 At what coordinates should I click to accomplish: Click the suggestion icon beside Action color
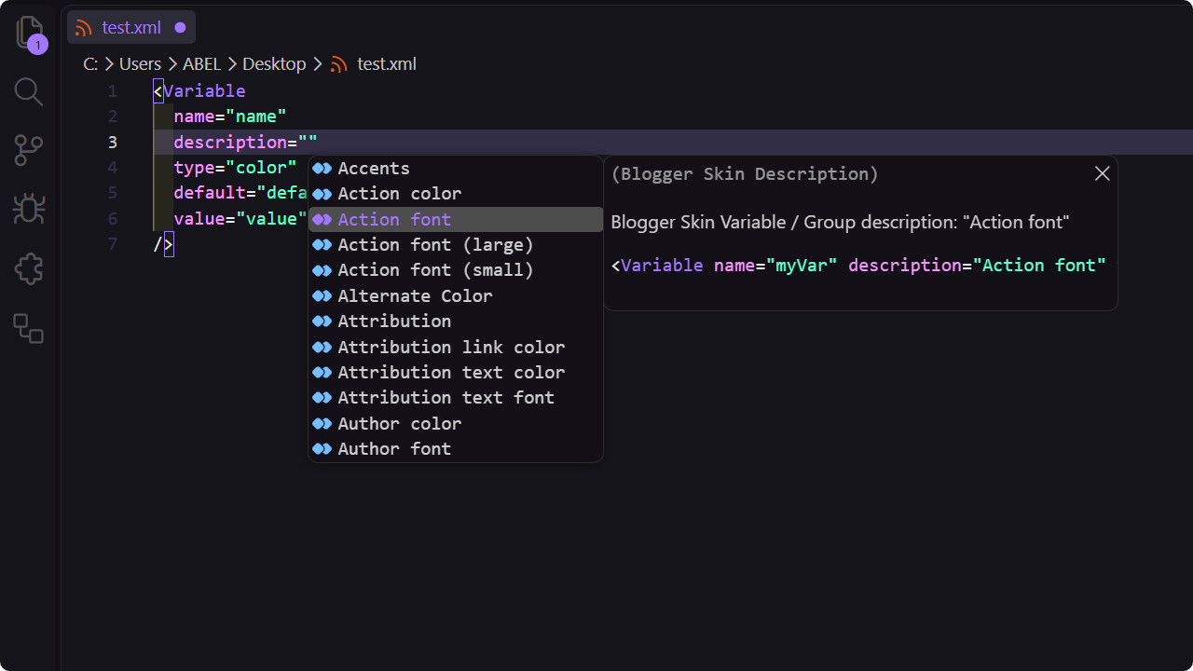tap(322, 194)
